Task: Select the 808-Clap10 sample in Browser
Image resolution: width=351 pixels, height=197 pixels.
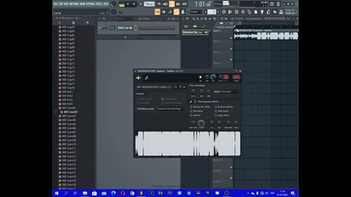Action: 68,55
